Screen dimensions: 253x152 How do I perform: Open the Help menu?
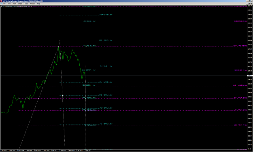point(38,4)
